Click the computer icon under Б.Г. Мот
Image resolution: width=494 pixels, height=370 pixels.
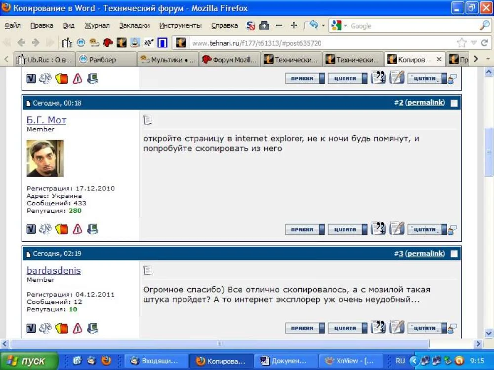click(93, 229)
